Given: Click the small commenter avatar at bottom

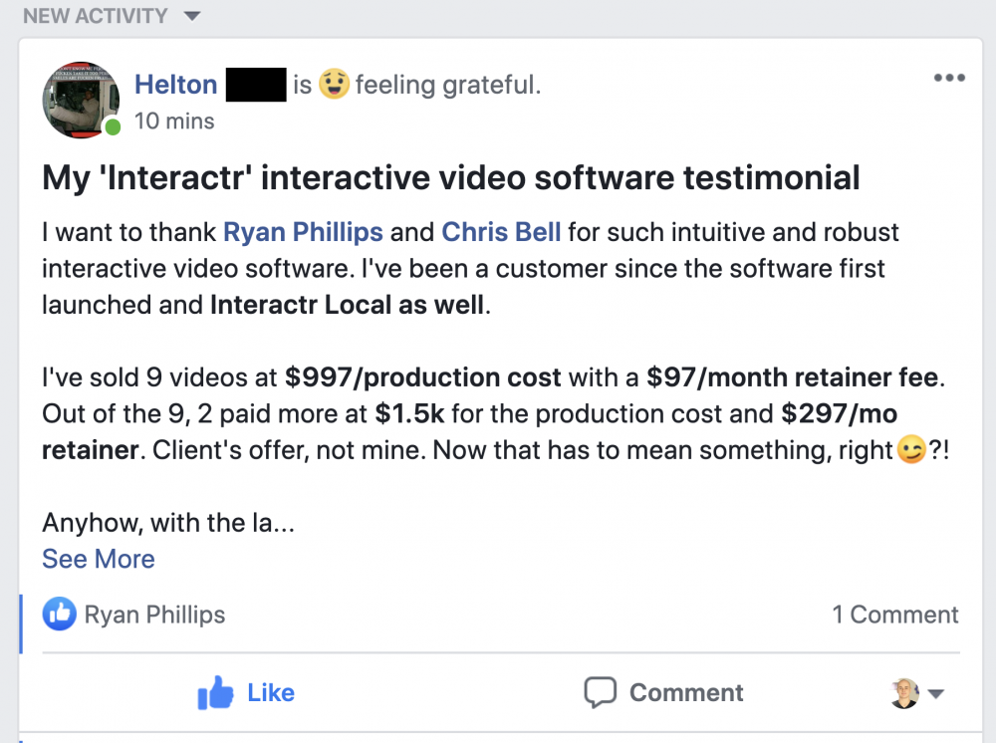Looking at the screenshot, I should (904, 693).
